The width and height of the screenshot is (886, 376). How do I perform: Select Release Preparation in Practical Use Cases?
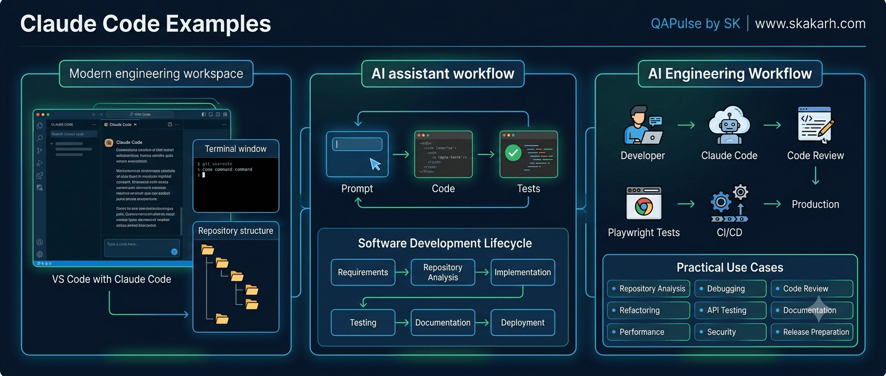pos(812,332)
